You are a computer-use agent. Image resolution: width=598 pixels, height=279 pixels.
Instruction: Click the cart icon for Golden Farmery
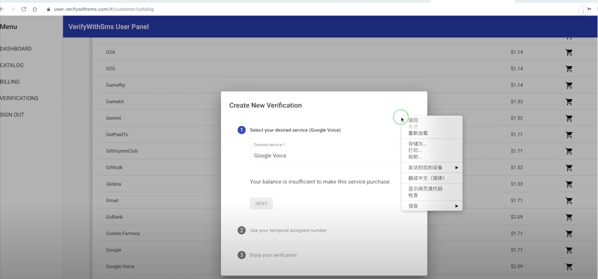click(569, 234)
